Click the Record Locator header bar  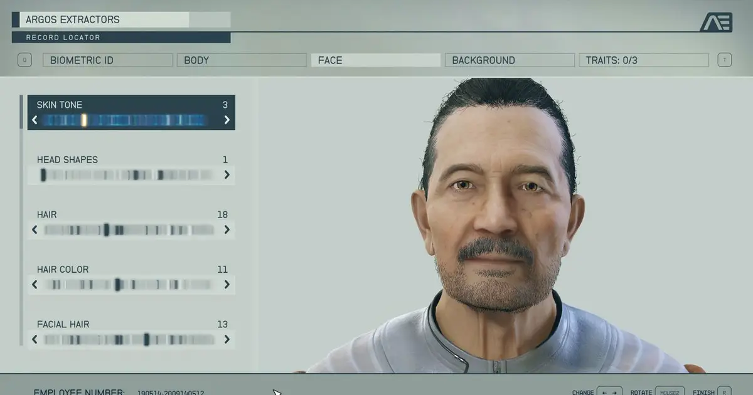[121, 38]
